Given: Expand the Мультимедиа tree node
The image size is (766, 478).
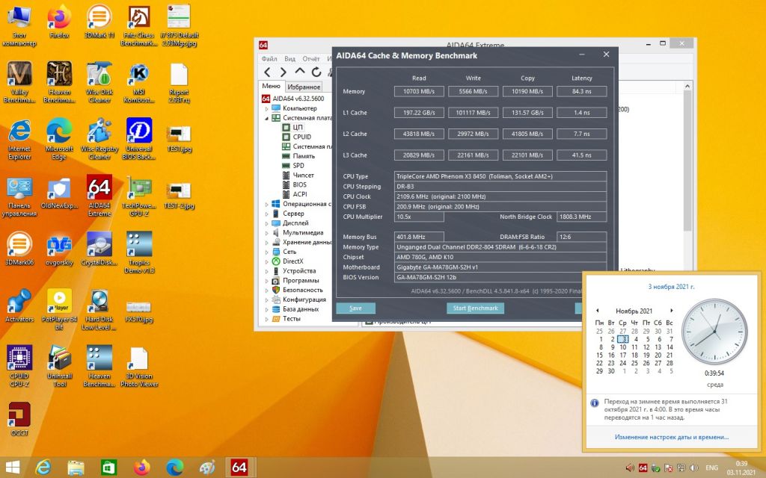Looking at the screenshot, I should [x=267, y=233].
